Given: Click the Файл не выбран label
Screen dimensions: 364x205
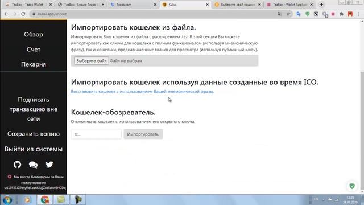Looking at the screenshot, I should (126, 61).
